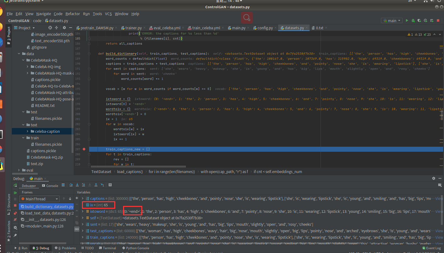Stop the debug session with the red square
This screenshot has height=253, width=444.
tap(15, 205)
